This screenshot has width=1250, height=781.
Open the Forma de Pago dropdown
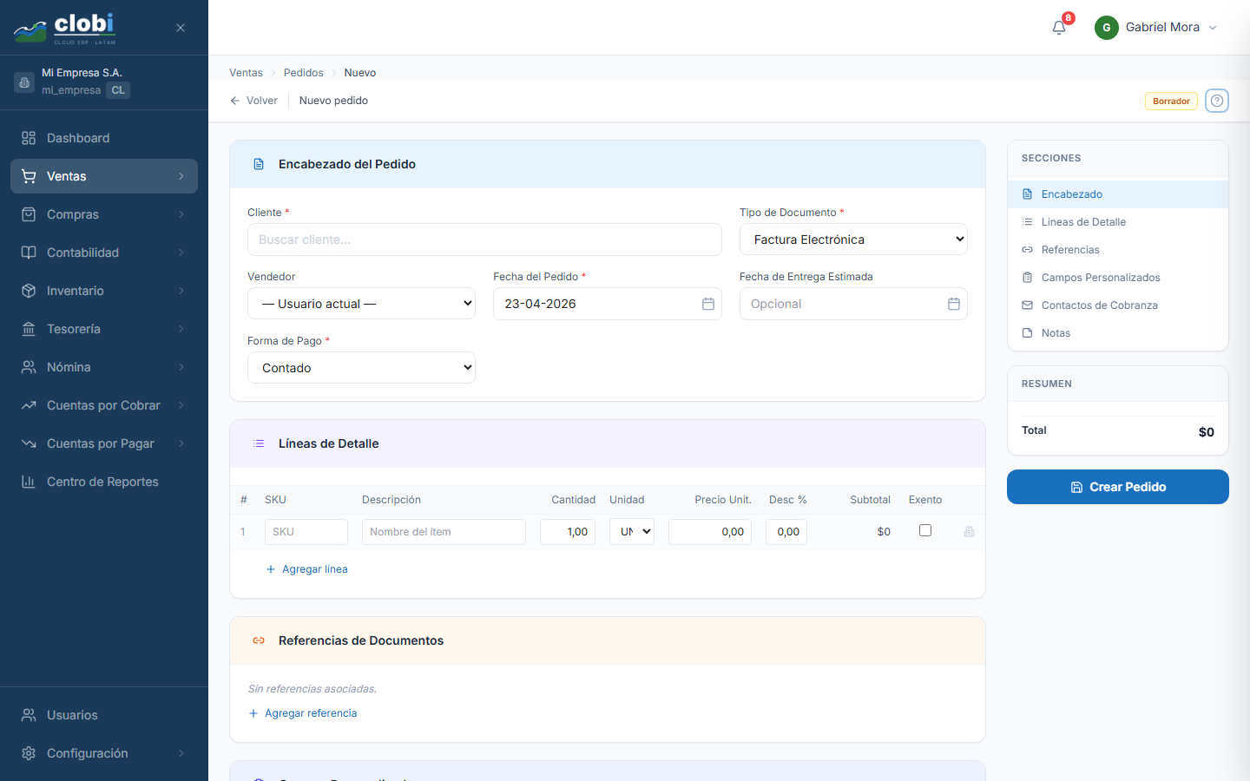[x=361, y=368]
